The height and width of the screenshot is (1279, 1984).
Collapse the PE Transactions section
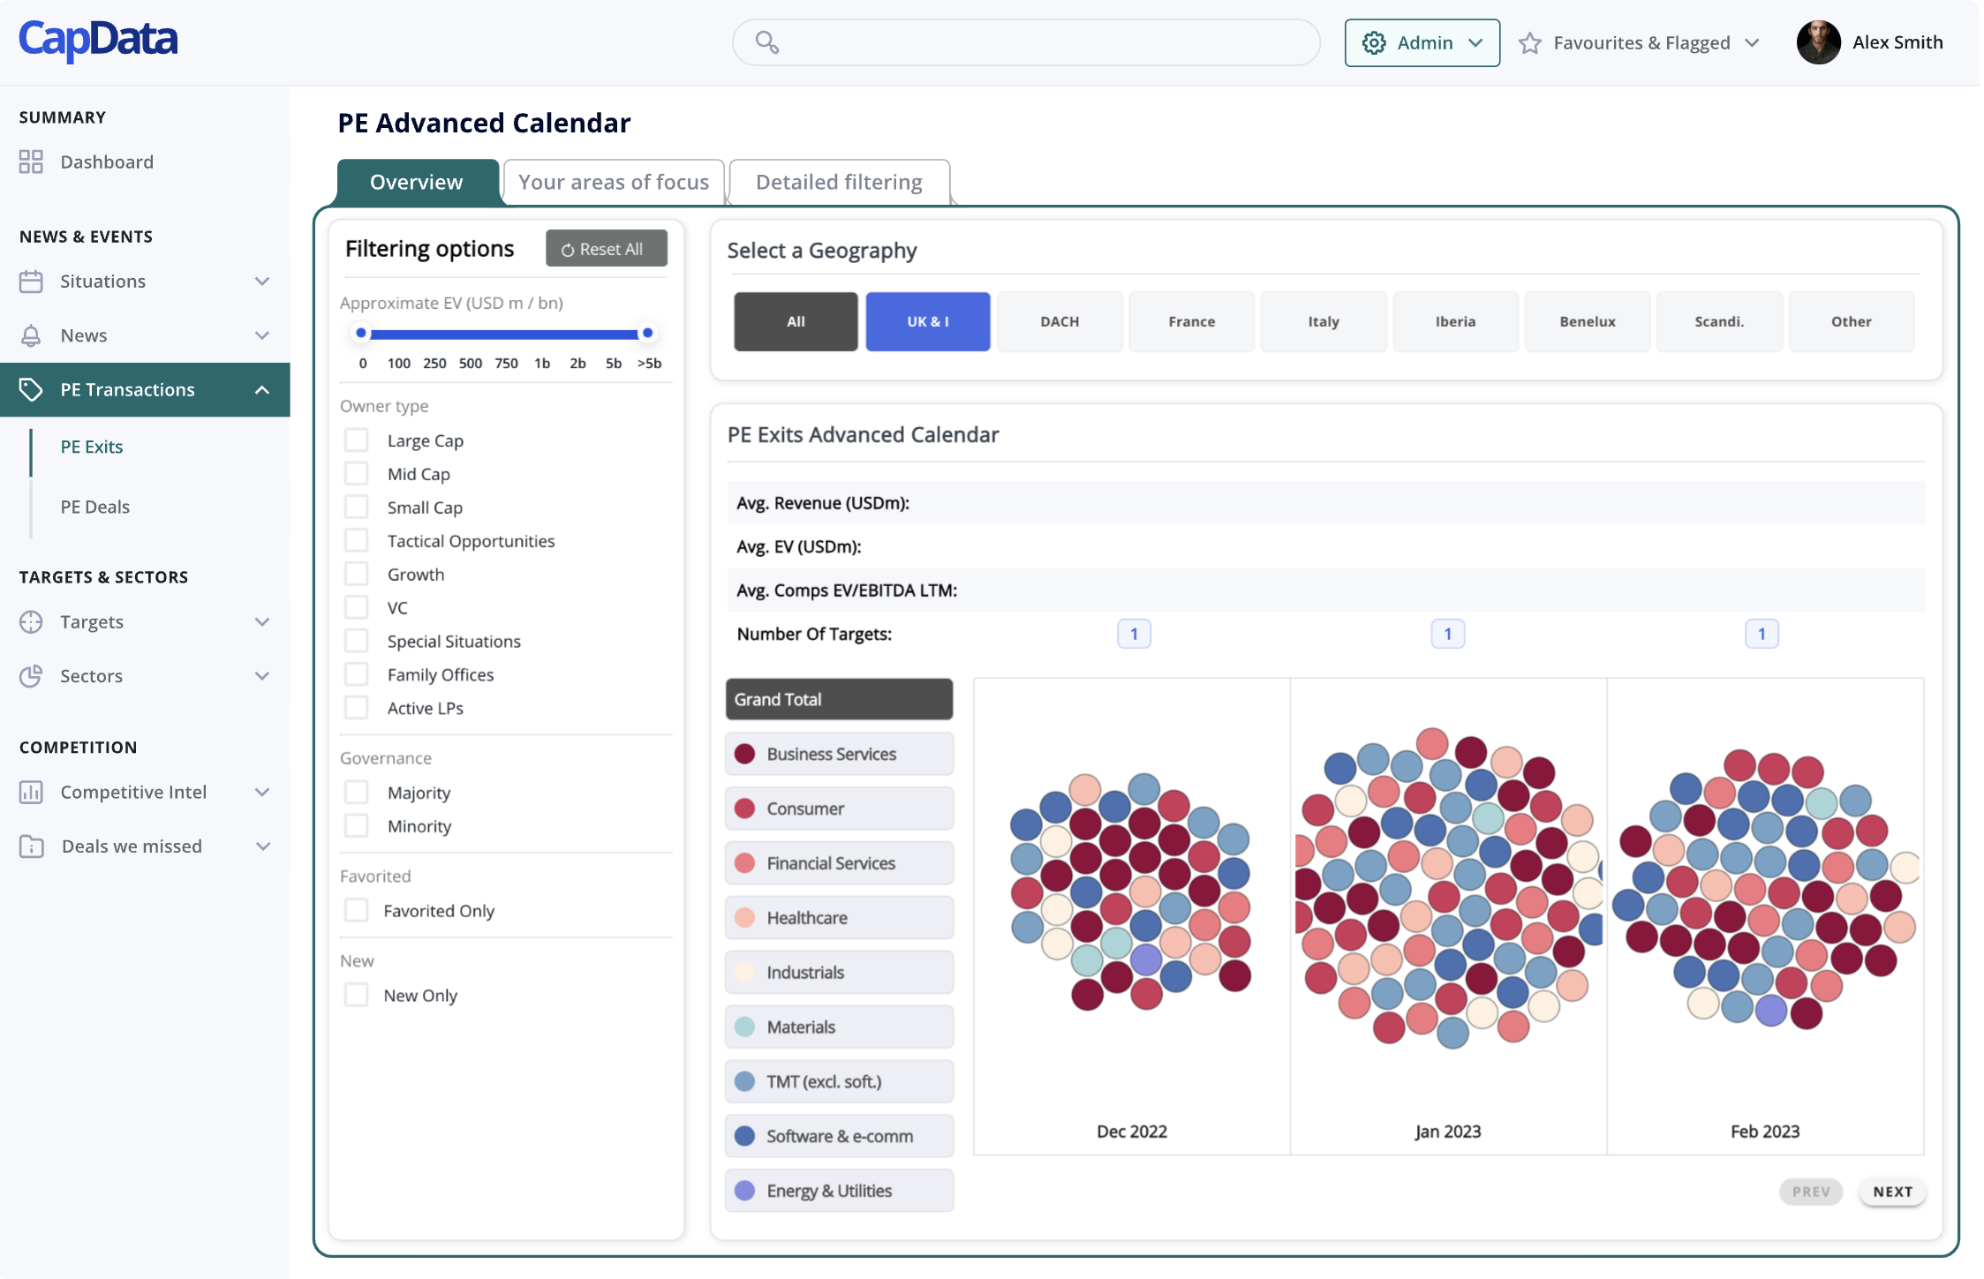262,390
